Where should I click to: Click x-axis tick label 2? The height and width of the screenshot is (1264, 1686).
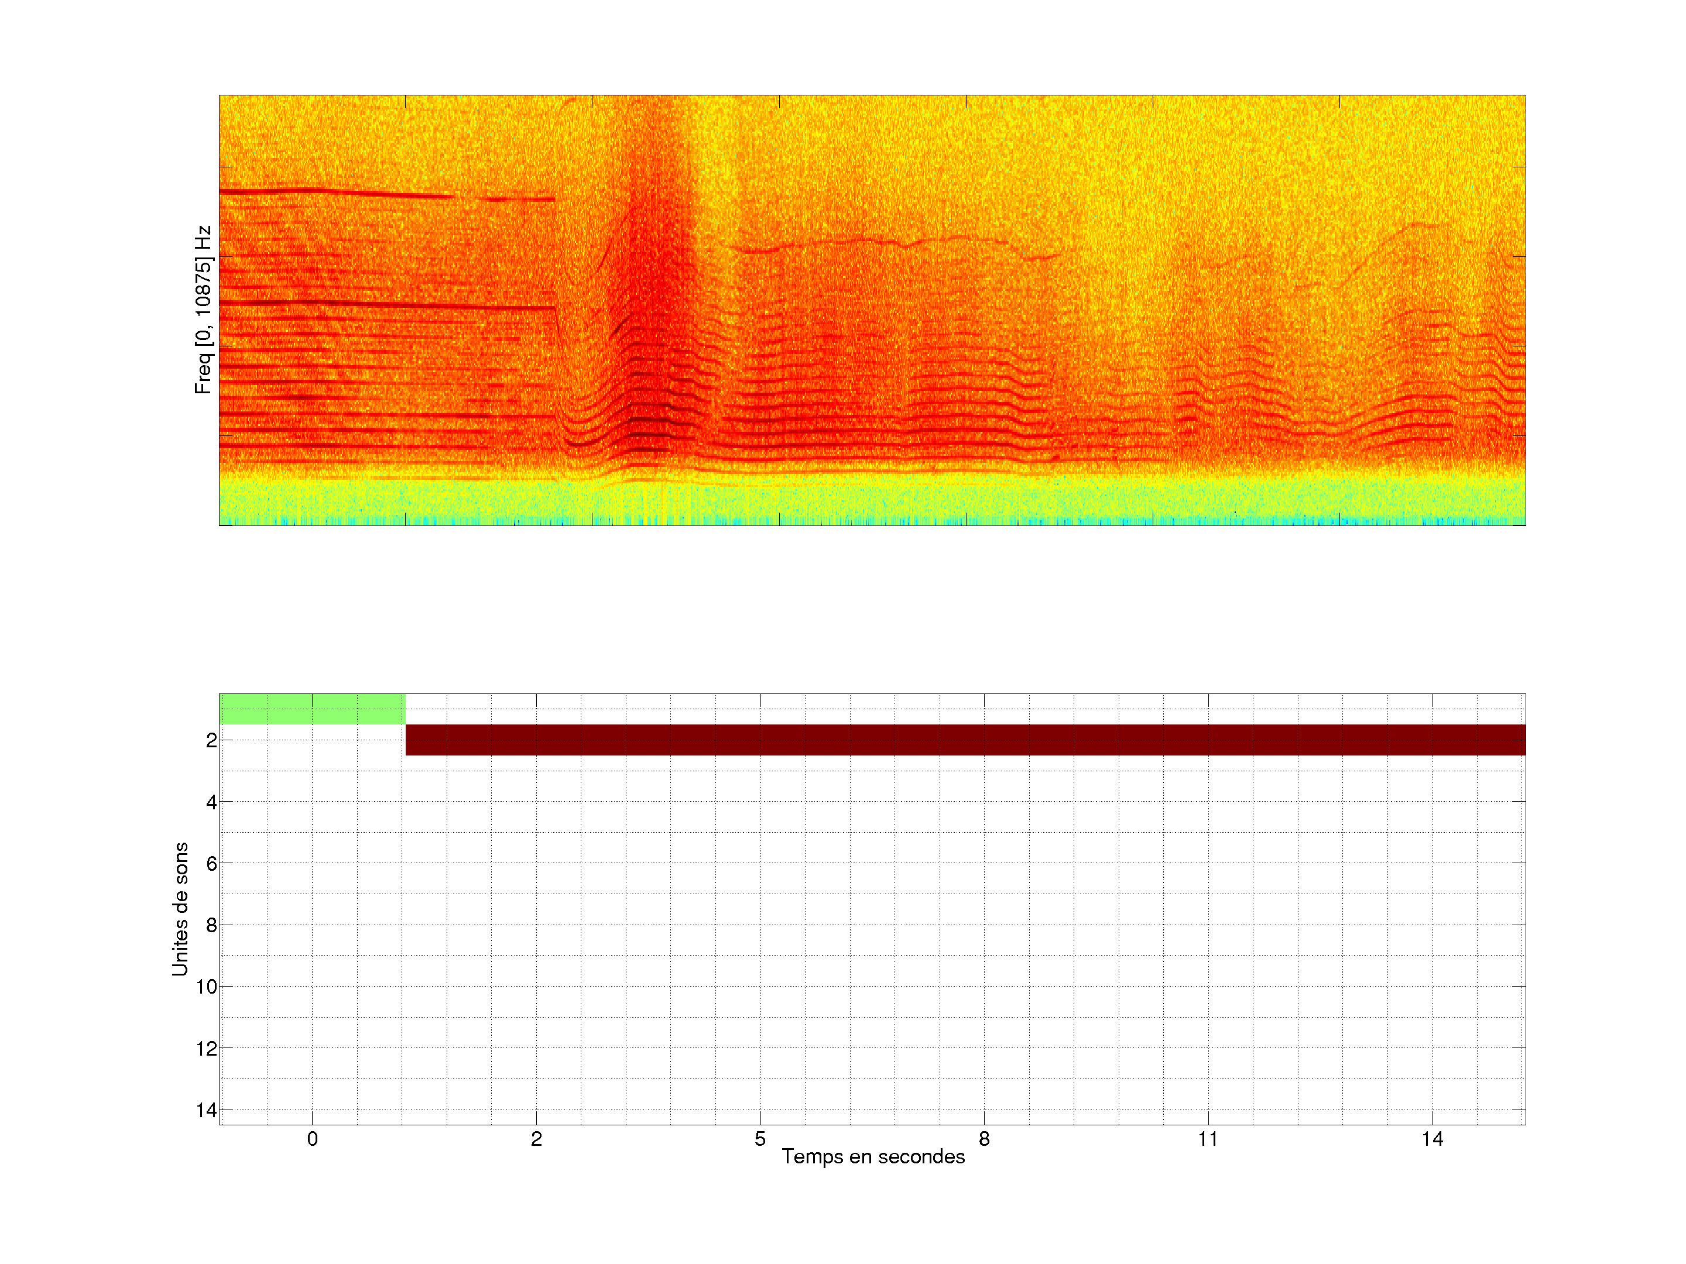[536, 1139]
